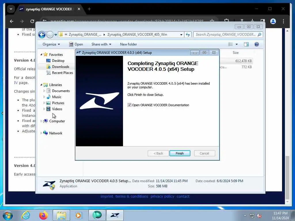This screenshot has width=295, height=221.
Task: Open a new Chrome tab
Action: [89, 9]
